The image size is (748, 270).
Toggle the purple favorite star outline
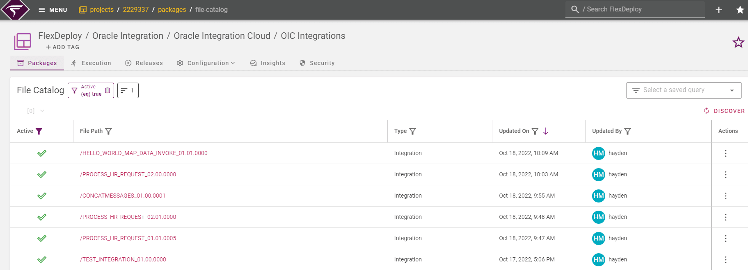coord(739,42)
